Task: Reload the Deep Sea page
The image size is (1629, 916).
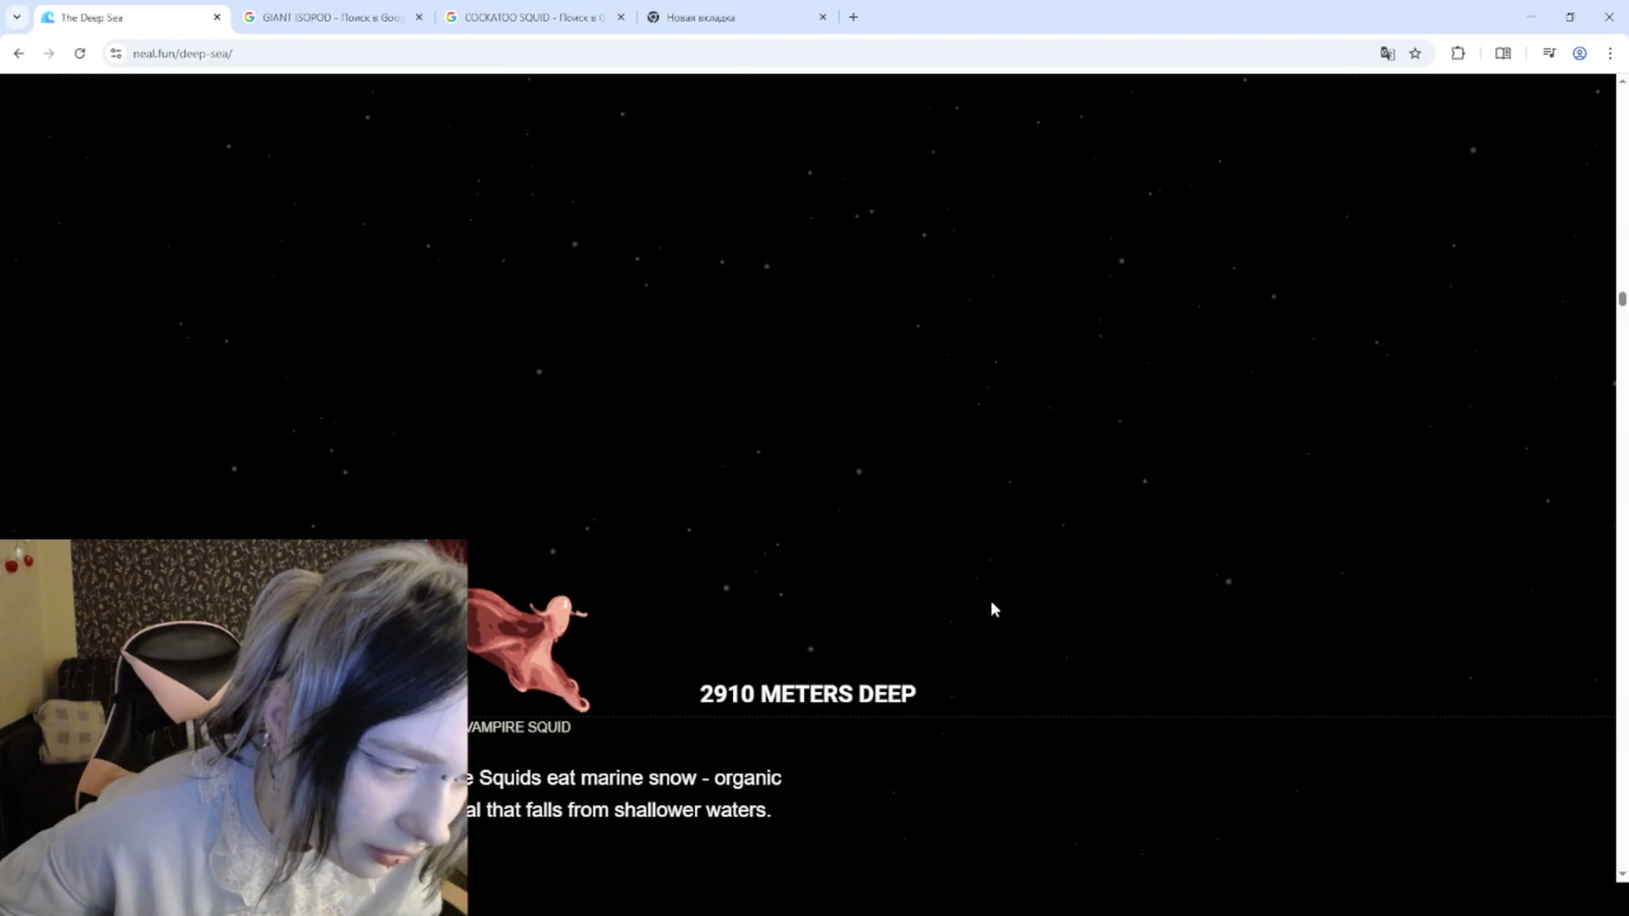Action: (x=80, y=53)
